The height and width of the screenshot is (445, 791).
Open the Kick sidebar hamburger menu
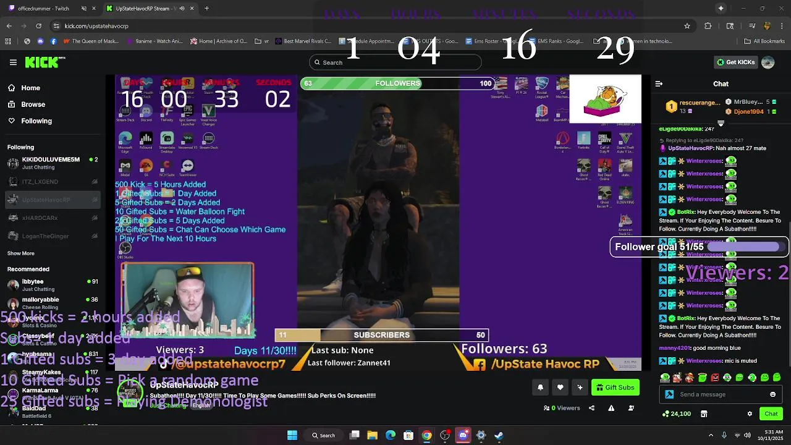pos(13,62)
